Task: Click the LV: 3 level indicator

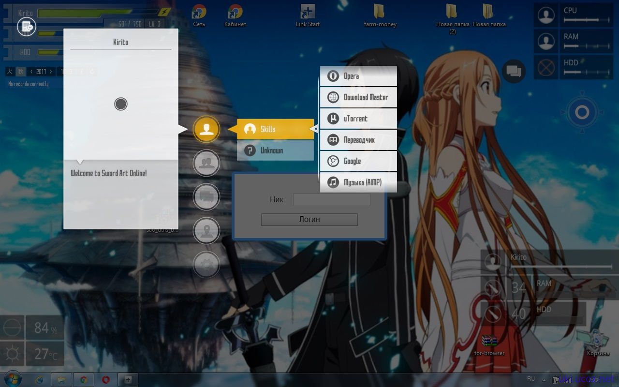Action: click(155, 24)
